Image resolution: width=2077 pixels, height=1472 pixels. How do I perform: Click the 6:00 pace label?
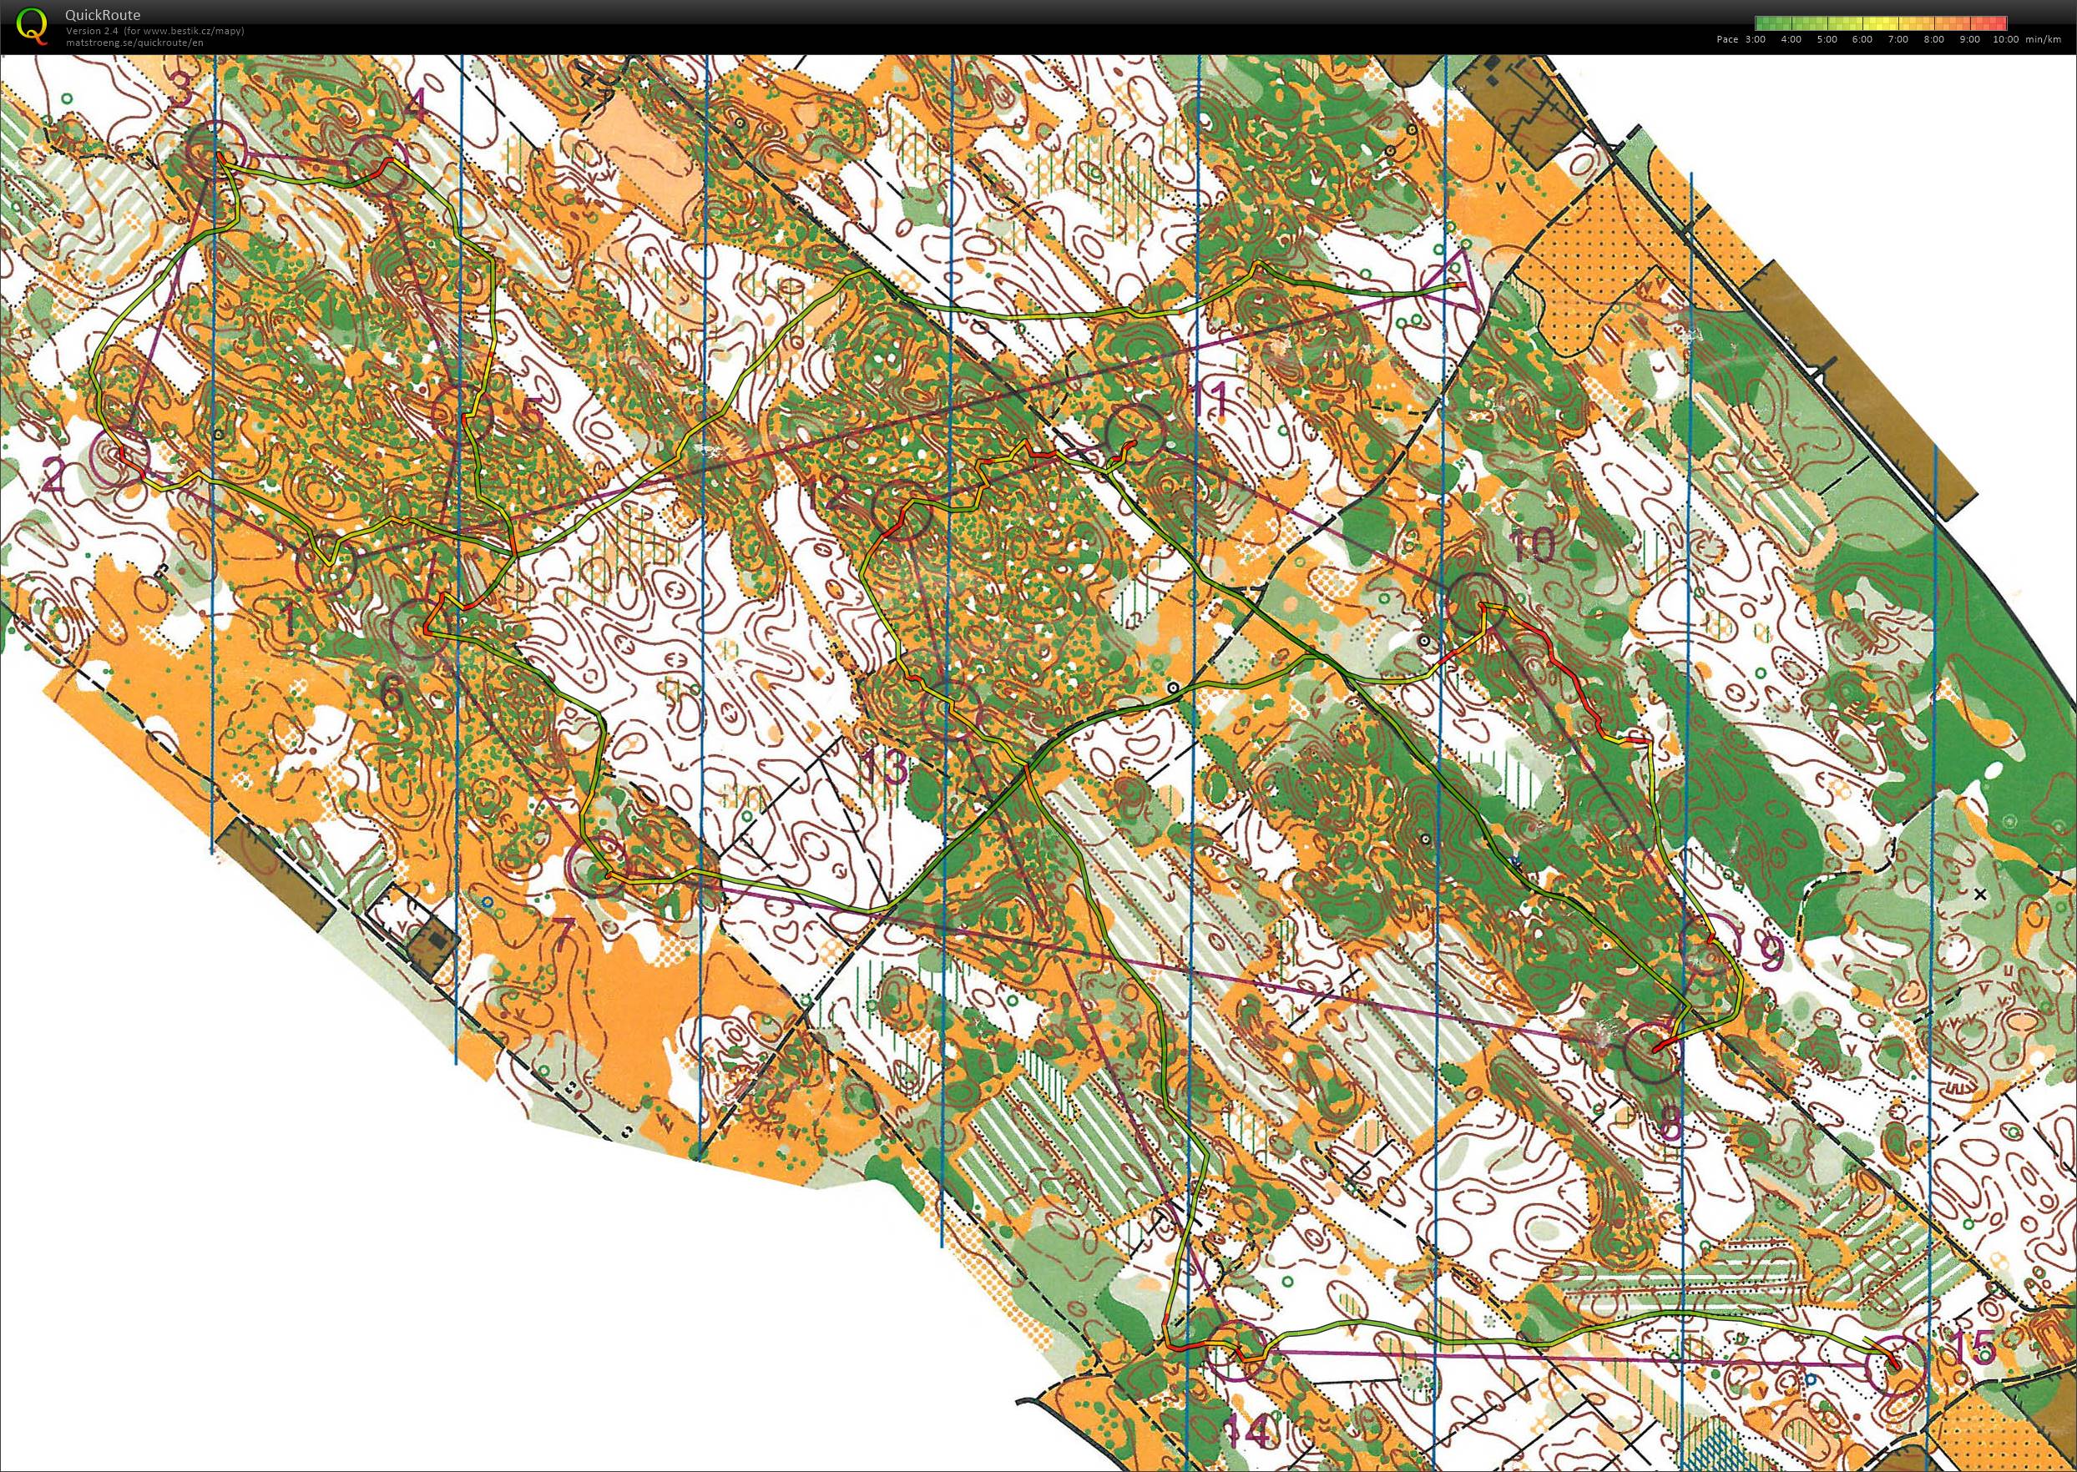coord(1862,40)
